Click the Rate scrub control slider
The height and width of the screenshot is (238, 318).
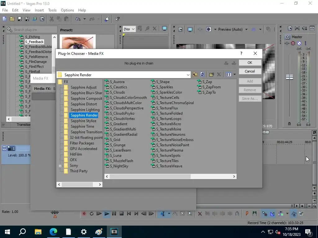pos(55,213)
